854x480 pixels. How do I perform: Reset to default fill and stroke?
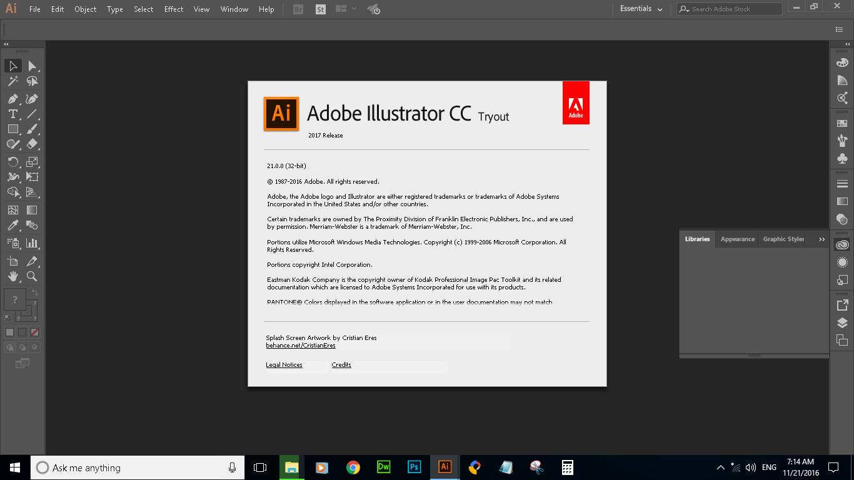(7, 317)
